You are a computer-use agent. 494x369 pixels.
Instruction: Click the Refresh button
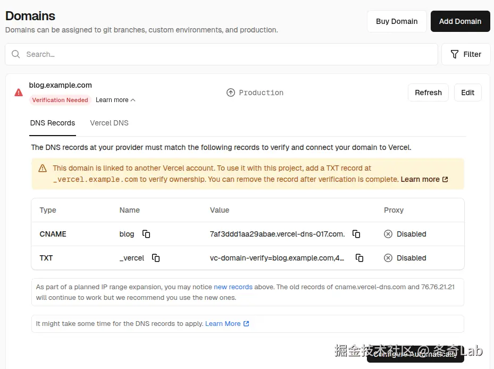pos(428,92)
